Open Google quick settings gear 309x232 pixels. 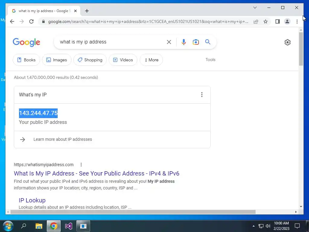[x=287, y=42]
